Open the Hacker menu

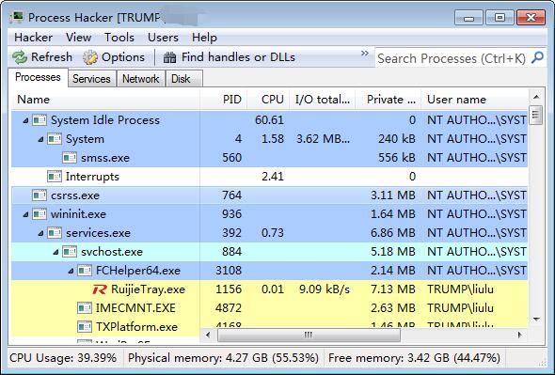pyautogui.click(x=33, y=38)
